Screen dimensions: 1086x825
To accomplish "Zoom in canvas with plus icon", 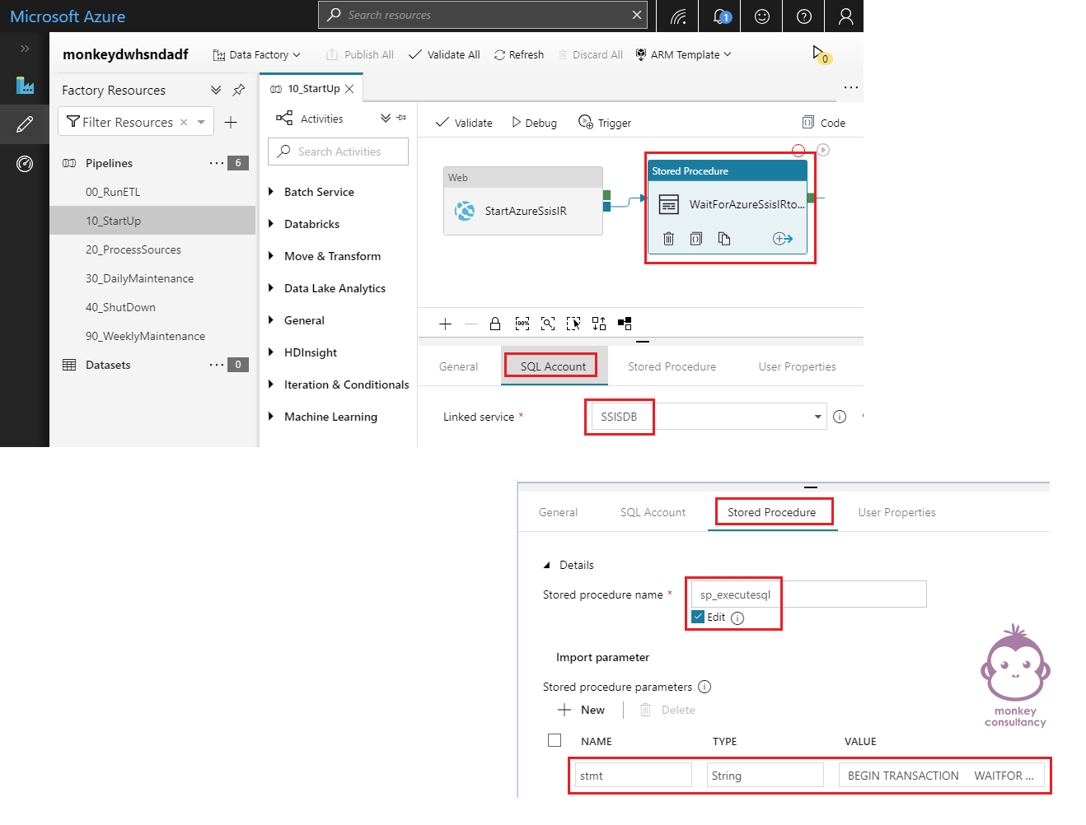I will (x=445, y=324).
